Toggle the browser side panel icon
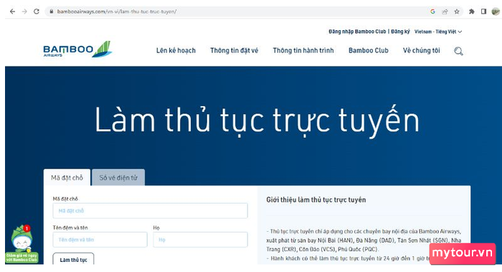Screen dimensions: 502x272 (x=483, y=11)
